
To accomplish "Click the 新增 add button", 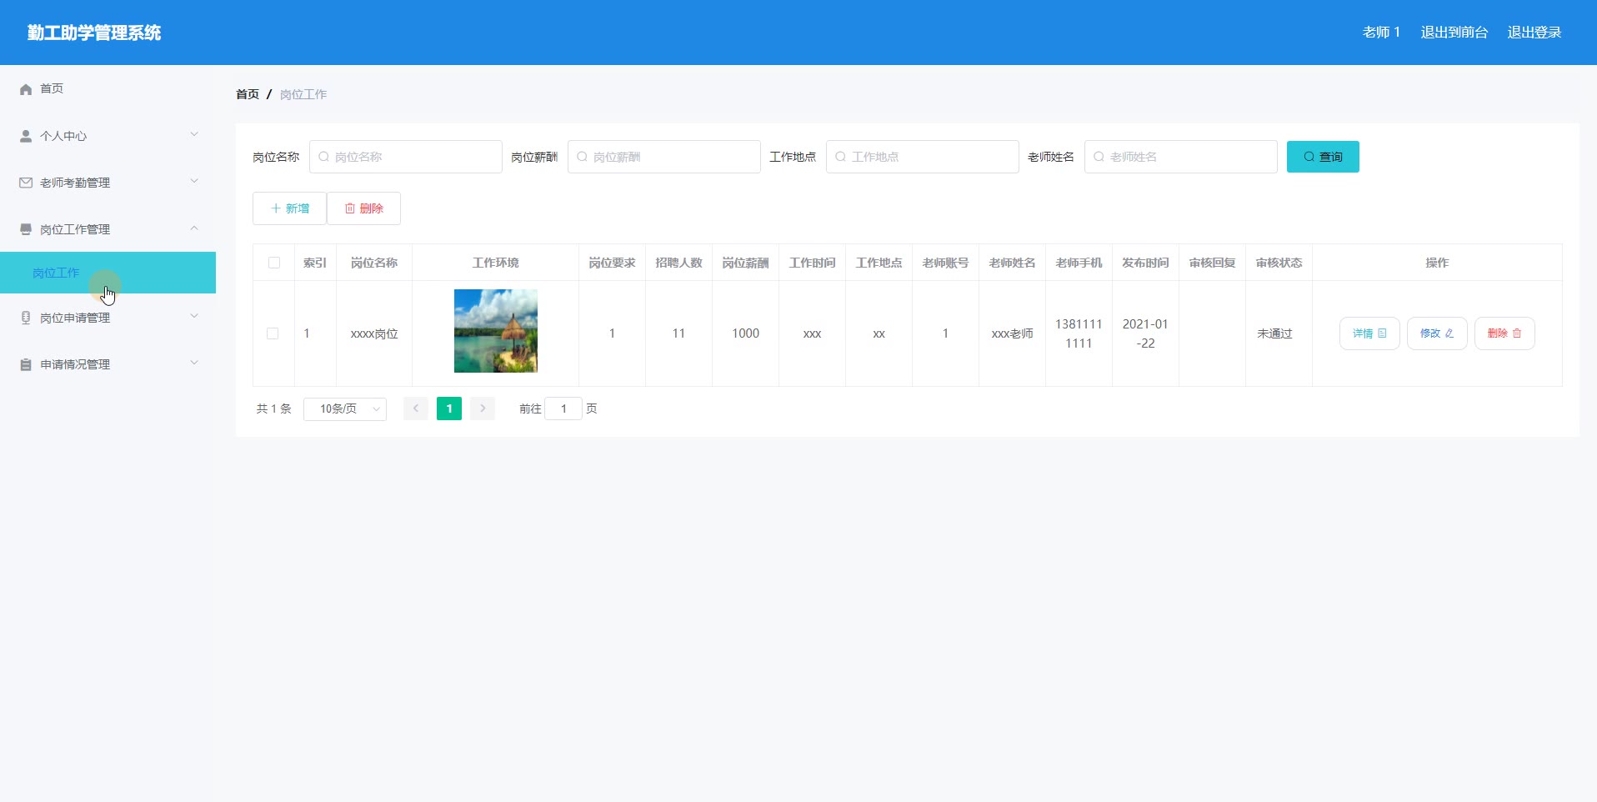I will 289,208.
